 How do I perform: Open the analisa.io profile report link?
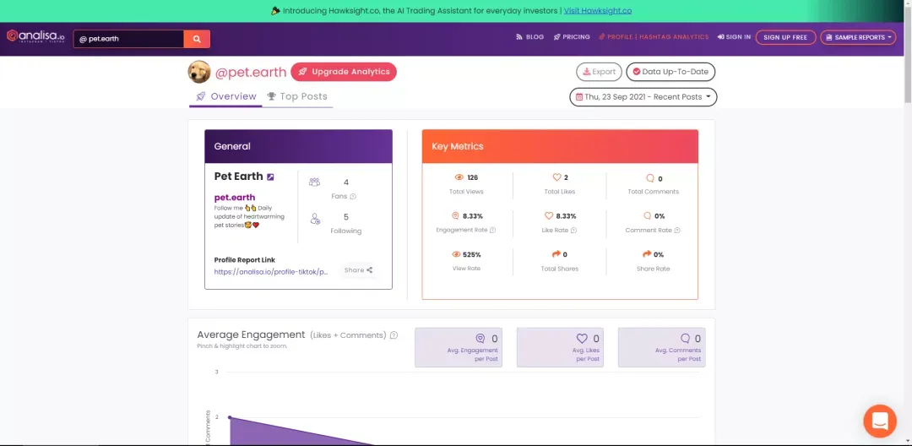tap(271, 271)
